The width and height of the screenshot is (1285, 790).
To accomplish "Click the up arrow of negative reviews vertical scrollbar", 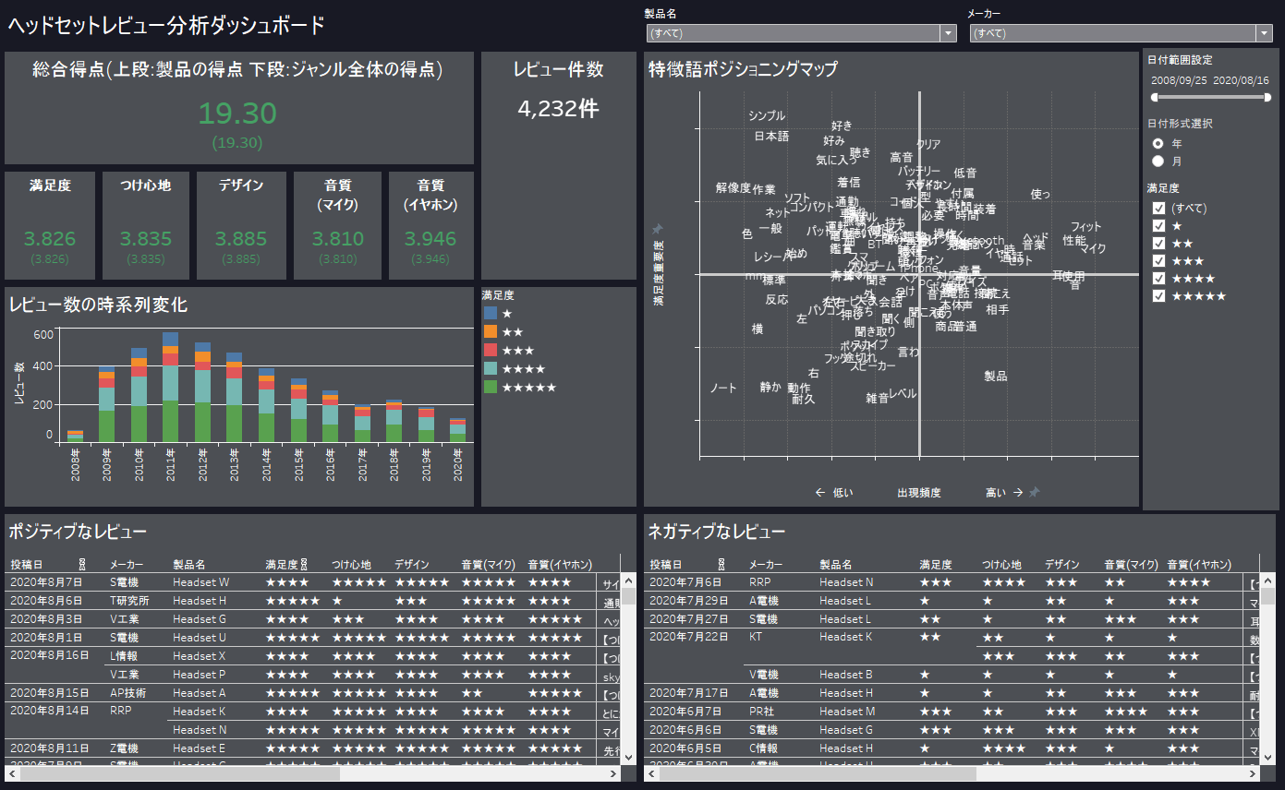I will (1267, 581).
